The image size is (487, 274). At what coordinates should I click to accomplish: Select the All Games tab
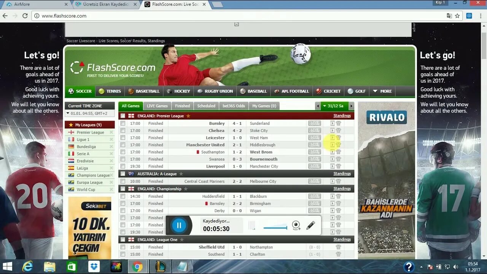(131, 106)
